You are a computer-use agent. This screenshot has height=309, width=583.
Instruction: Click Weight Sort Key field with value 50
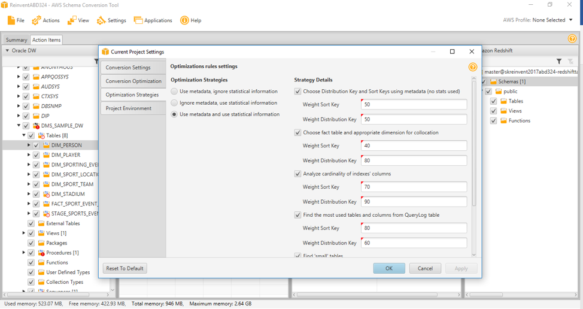click(414, 104)
